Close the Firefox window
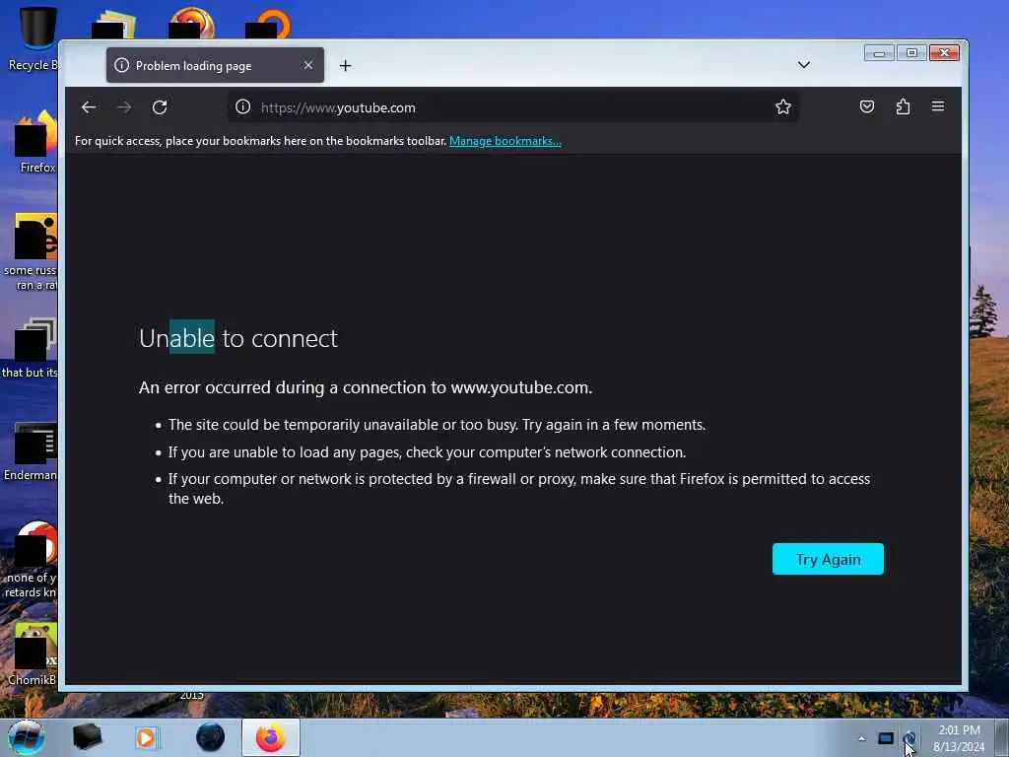This screenshot has width=1009, height=757. [944, 53]
